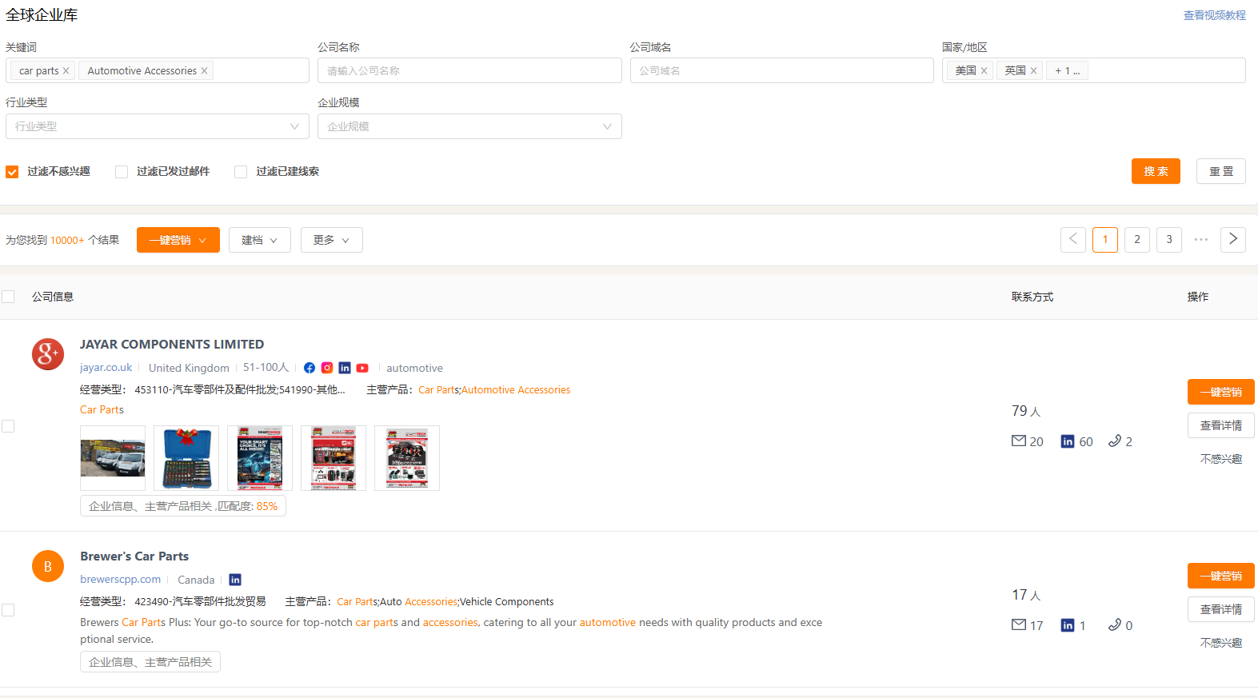Expand the top 一键营销 dropdown

coord(178,240)
